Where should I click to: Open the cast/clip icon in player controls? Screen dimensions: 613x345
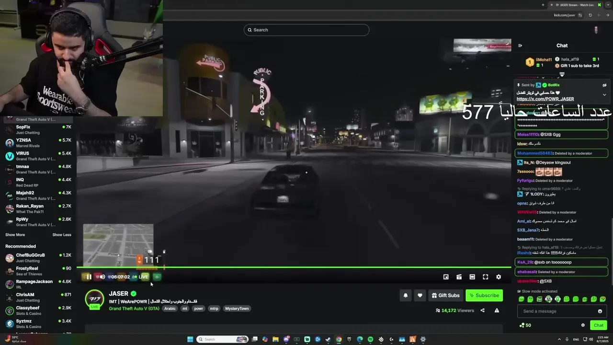(459, 277)
